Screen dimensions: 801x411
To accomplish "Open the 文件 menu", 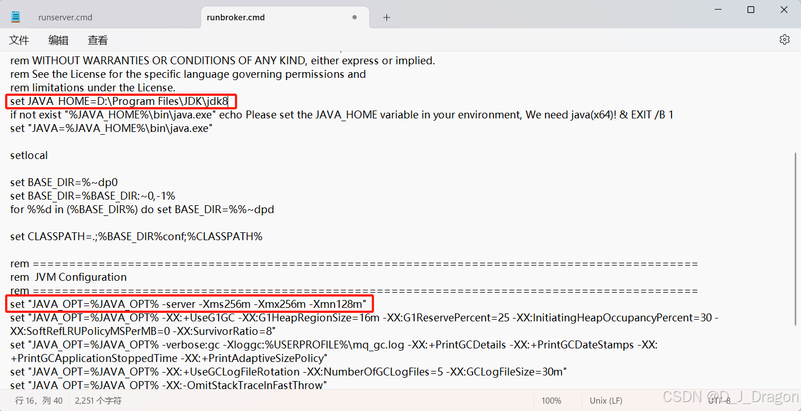I will click(x=19, y=40).
